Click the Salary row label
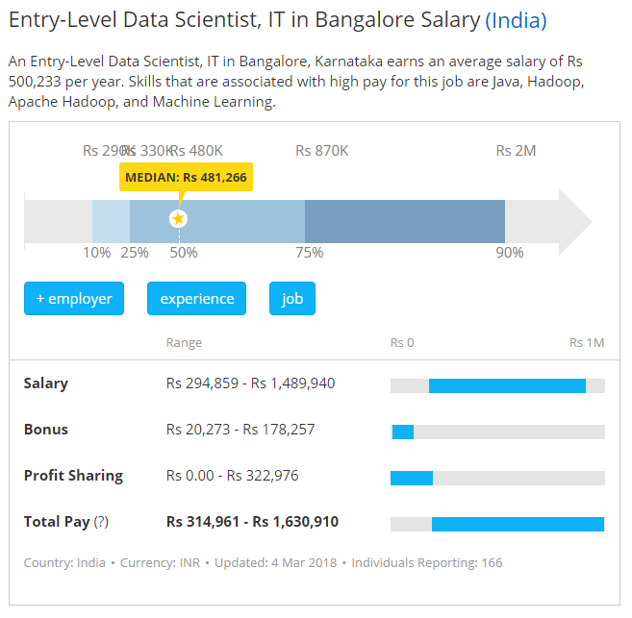Image resolution: width=632 pixels, height=618 pixels. click(46, 383)
